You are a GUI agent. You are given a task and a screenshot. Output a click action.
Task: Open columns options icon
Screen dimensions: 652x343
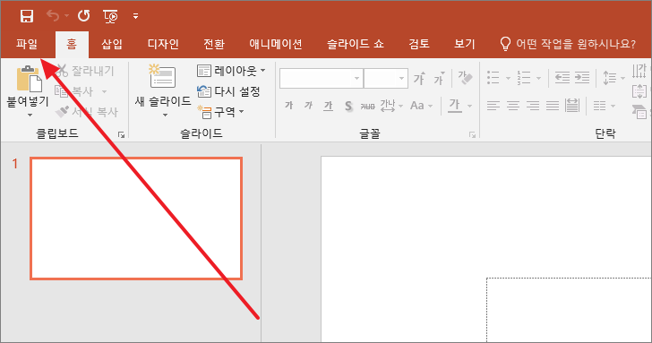point(604,106)
